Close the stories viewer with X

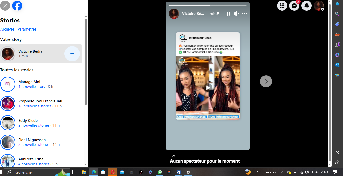coord(5,6)
